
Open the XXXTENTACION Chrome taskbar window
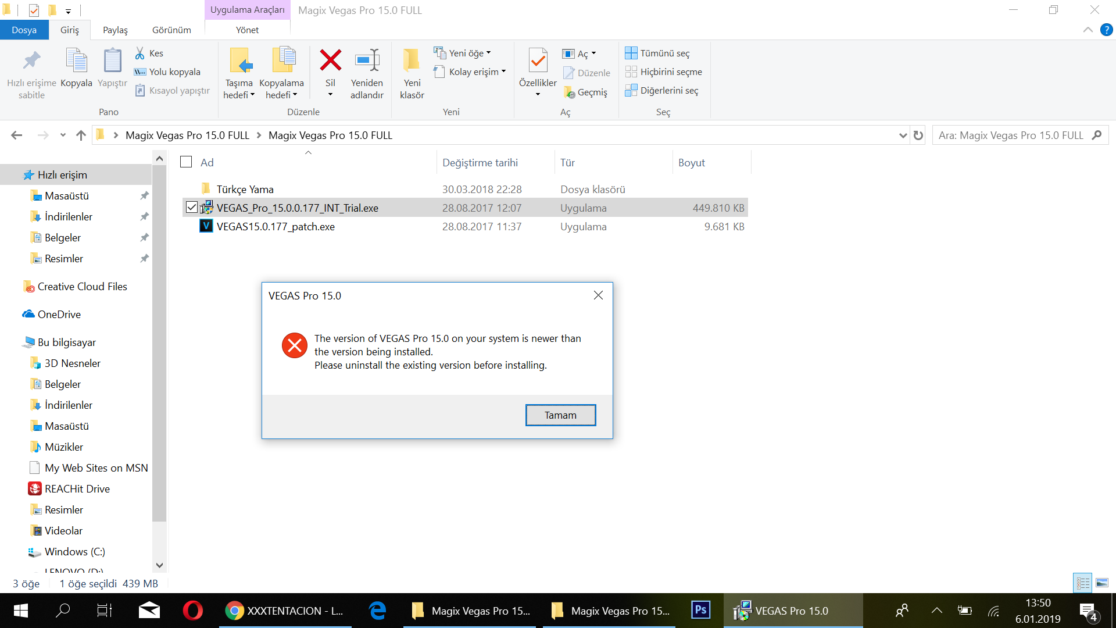click(285, 611)
